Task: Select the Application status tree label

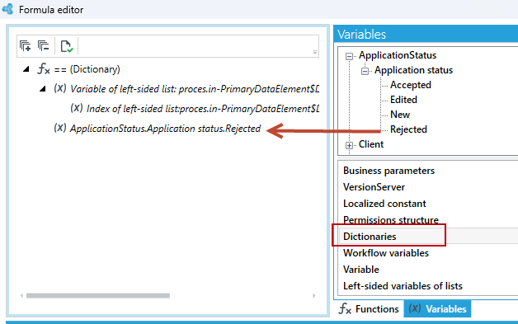Action: (x=413, y=70)
